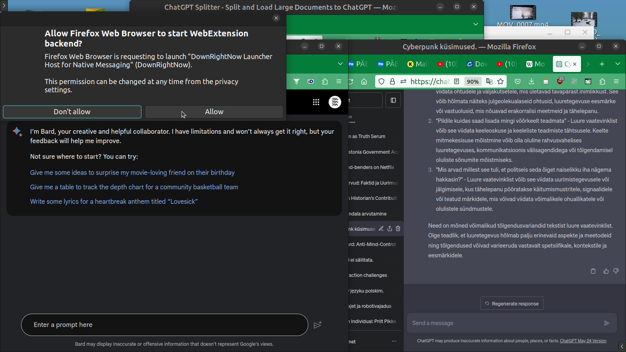Open tracking protection shield in address bar
The width and height of the screenshot is (626, 352).
pyautogui.click(x=381, y=81)
